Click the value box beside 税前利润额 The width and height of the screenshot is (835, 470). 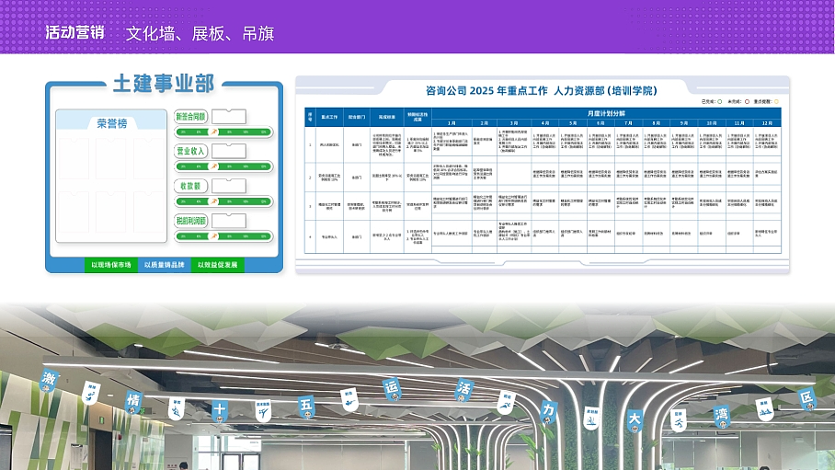coord(229,221)
